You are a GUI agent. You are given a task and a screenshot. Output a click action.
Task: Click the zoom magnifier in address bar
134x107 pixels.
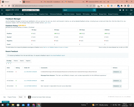tap(87, 6)
